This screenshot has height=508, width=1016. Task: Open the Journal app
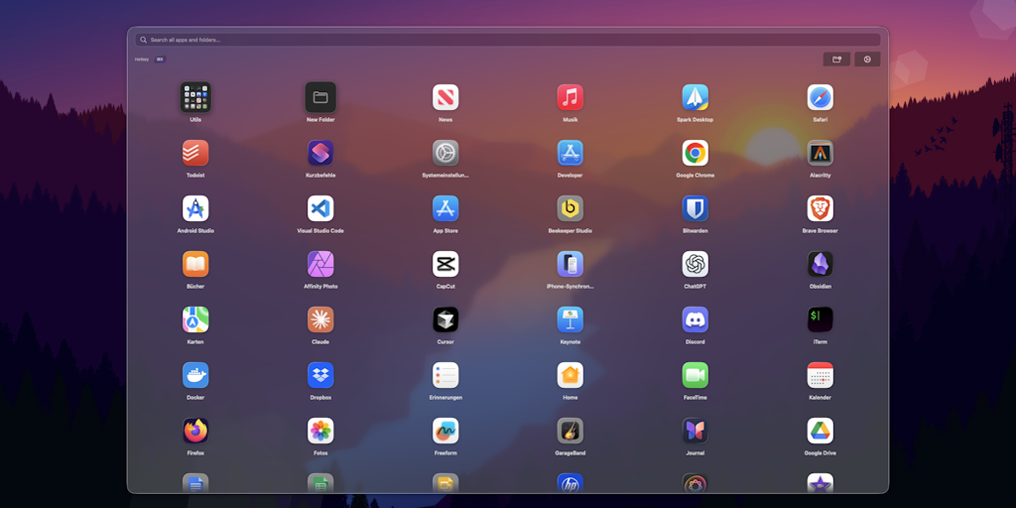(696, 431)
